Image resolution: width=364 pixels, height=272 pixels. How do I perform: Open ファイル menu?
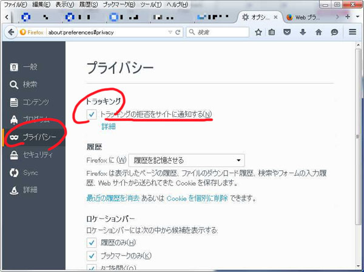pyautogui.click(x=15, y=5)
